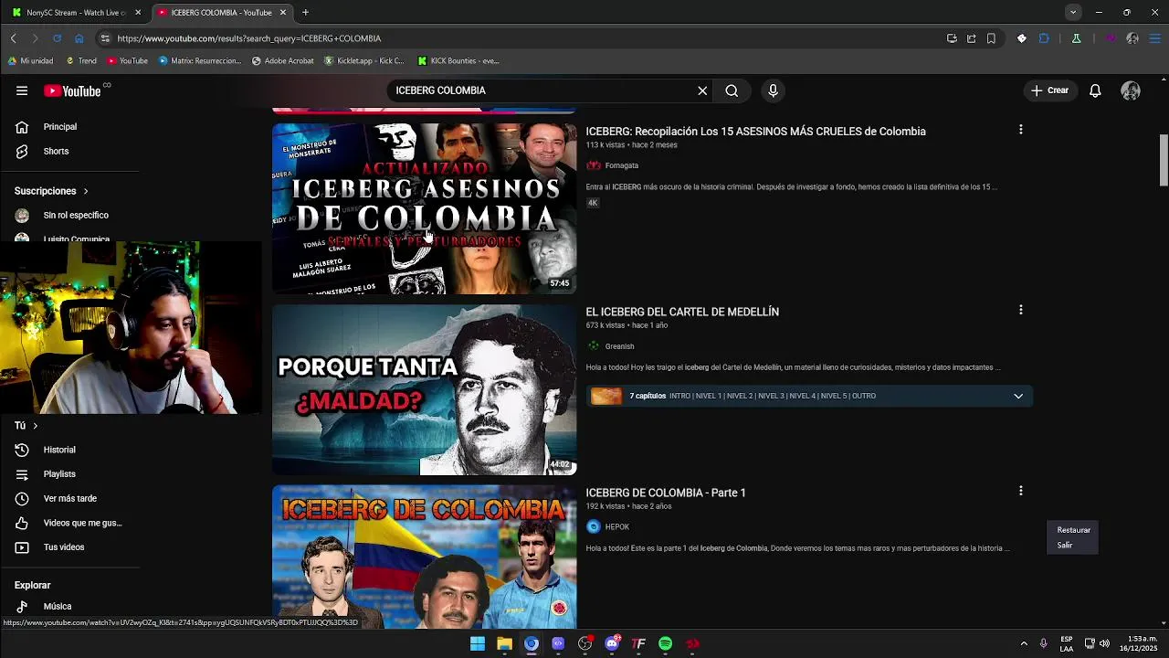
Task: Open YouTube bookmark in bookmarks bar
Action: 127,61
